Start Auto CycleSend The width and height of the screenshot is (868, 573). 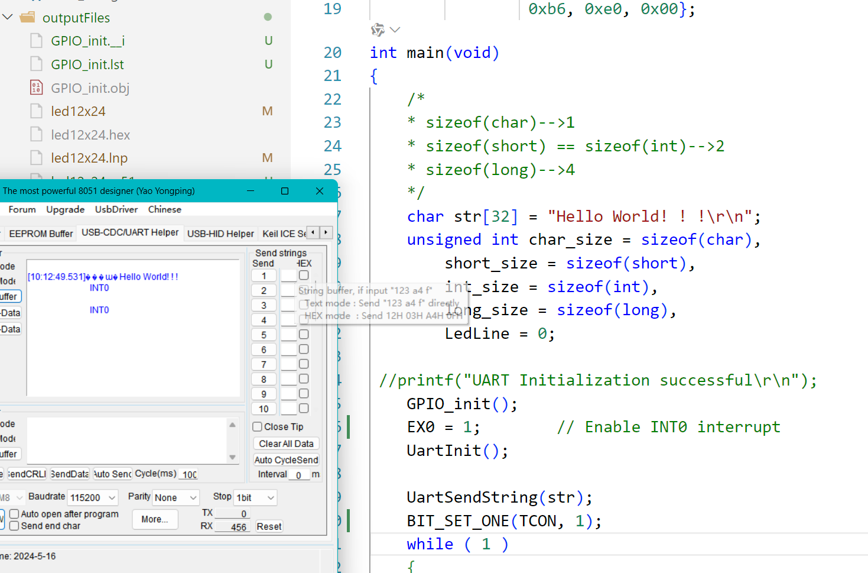(286, 459)
